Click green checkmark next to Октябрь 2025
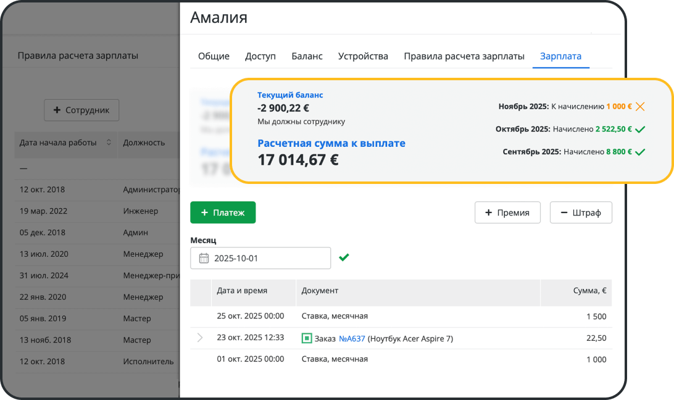 [640, 129]
